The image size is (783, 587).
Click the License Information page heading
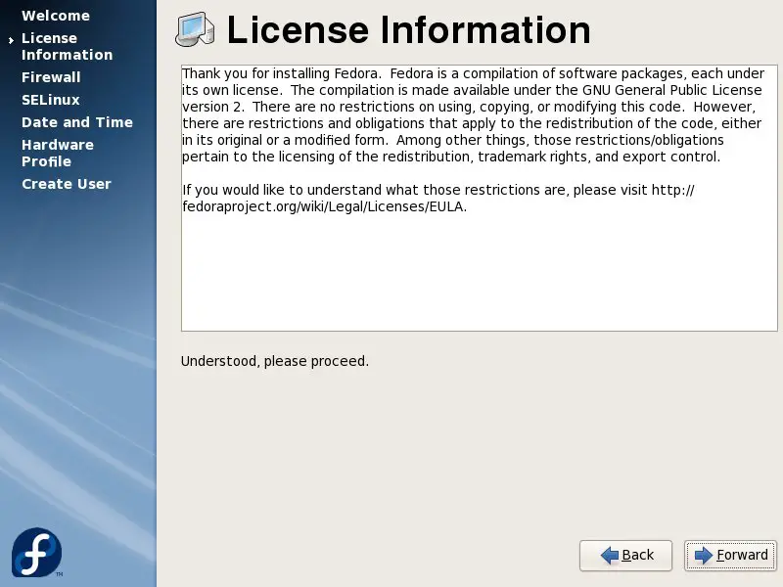pyautogui.click(x=408, y=30)
